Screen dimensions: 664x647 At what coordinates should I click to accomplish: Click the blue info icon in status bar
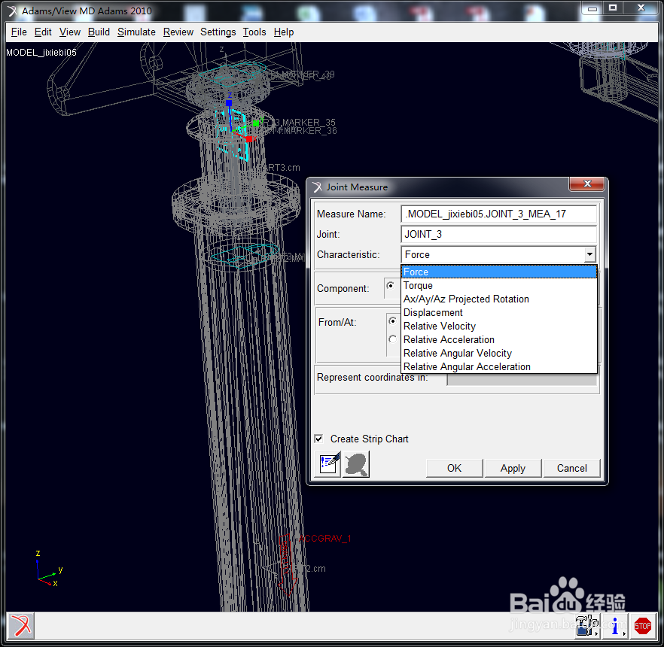tap(615, 626)
